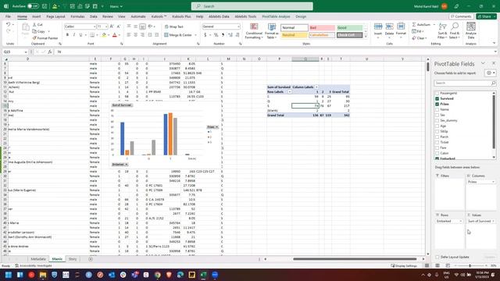Image resolution: width=500 pixels, height=281 pixels.
Task: Click the add new sheet button
Action: coord(91,259)
